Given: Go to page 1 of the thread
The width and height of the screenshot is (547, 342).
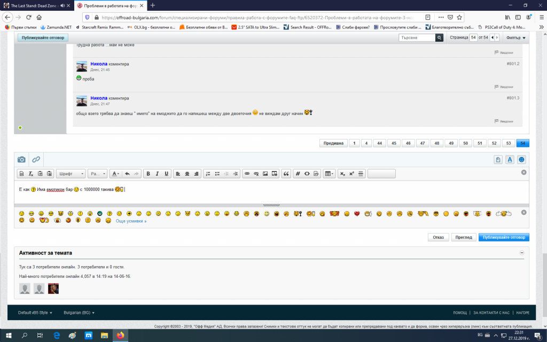Looking at the screenshot, I should pyautogui.click(x=354, y=143).
